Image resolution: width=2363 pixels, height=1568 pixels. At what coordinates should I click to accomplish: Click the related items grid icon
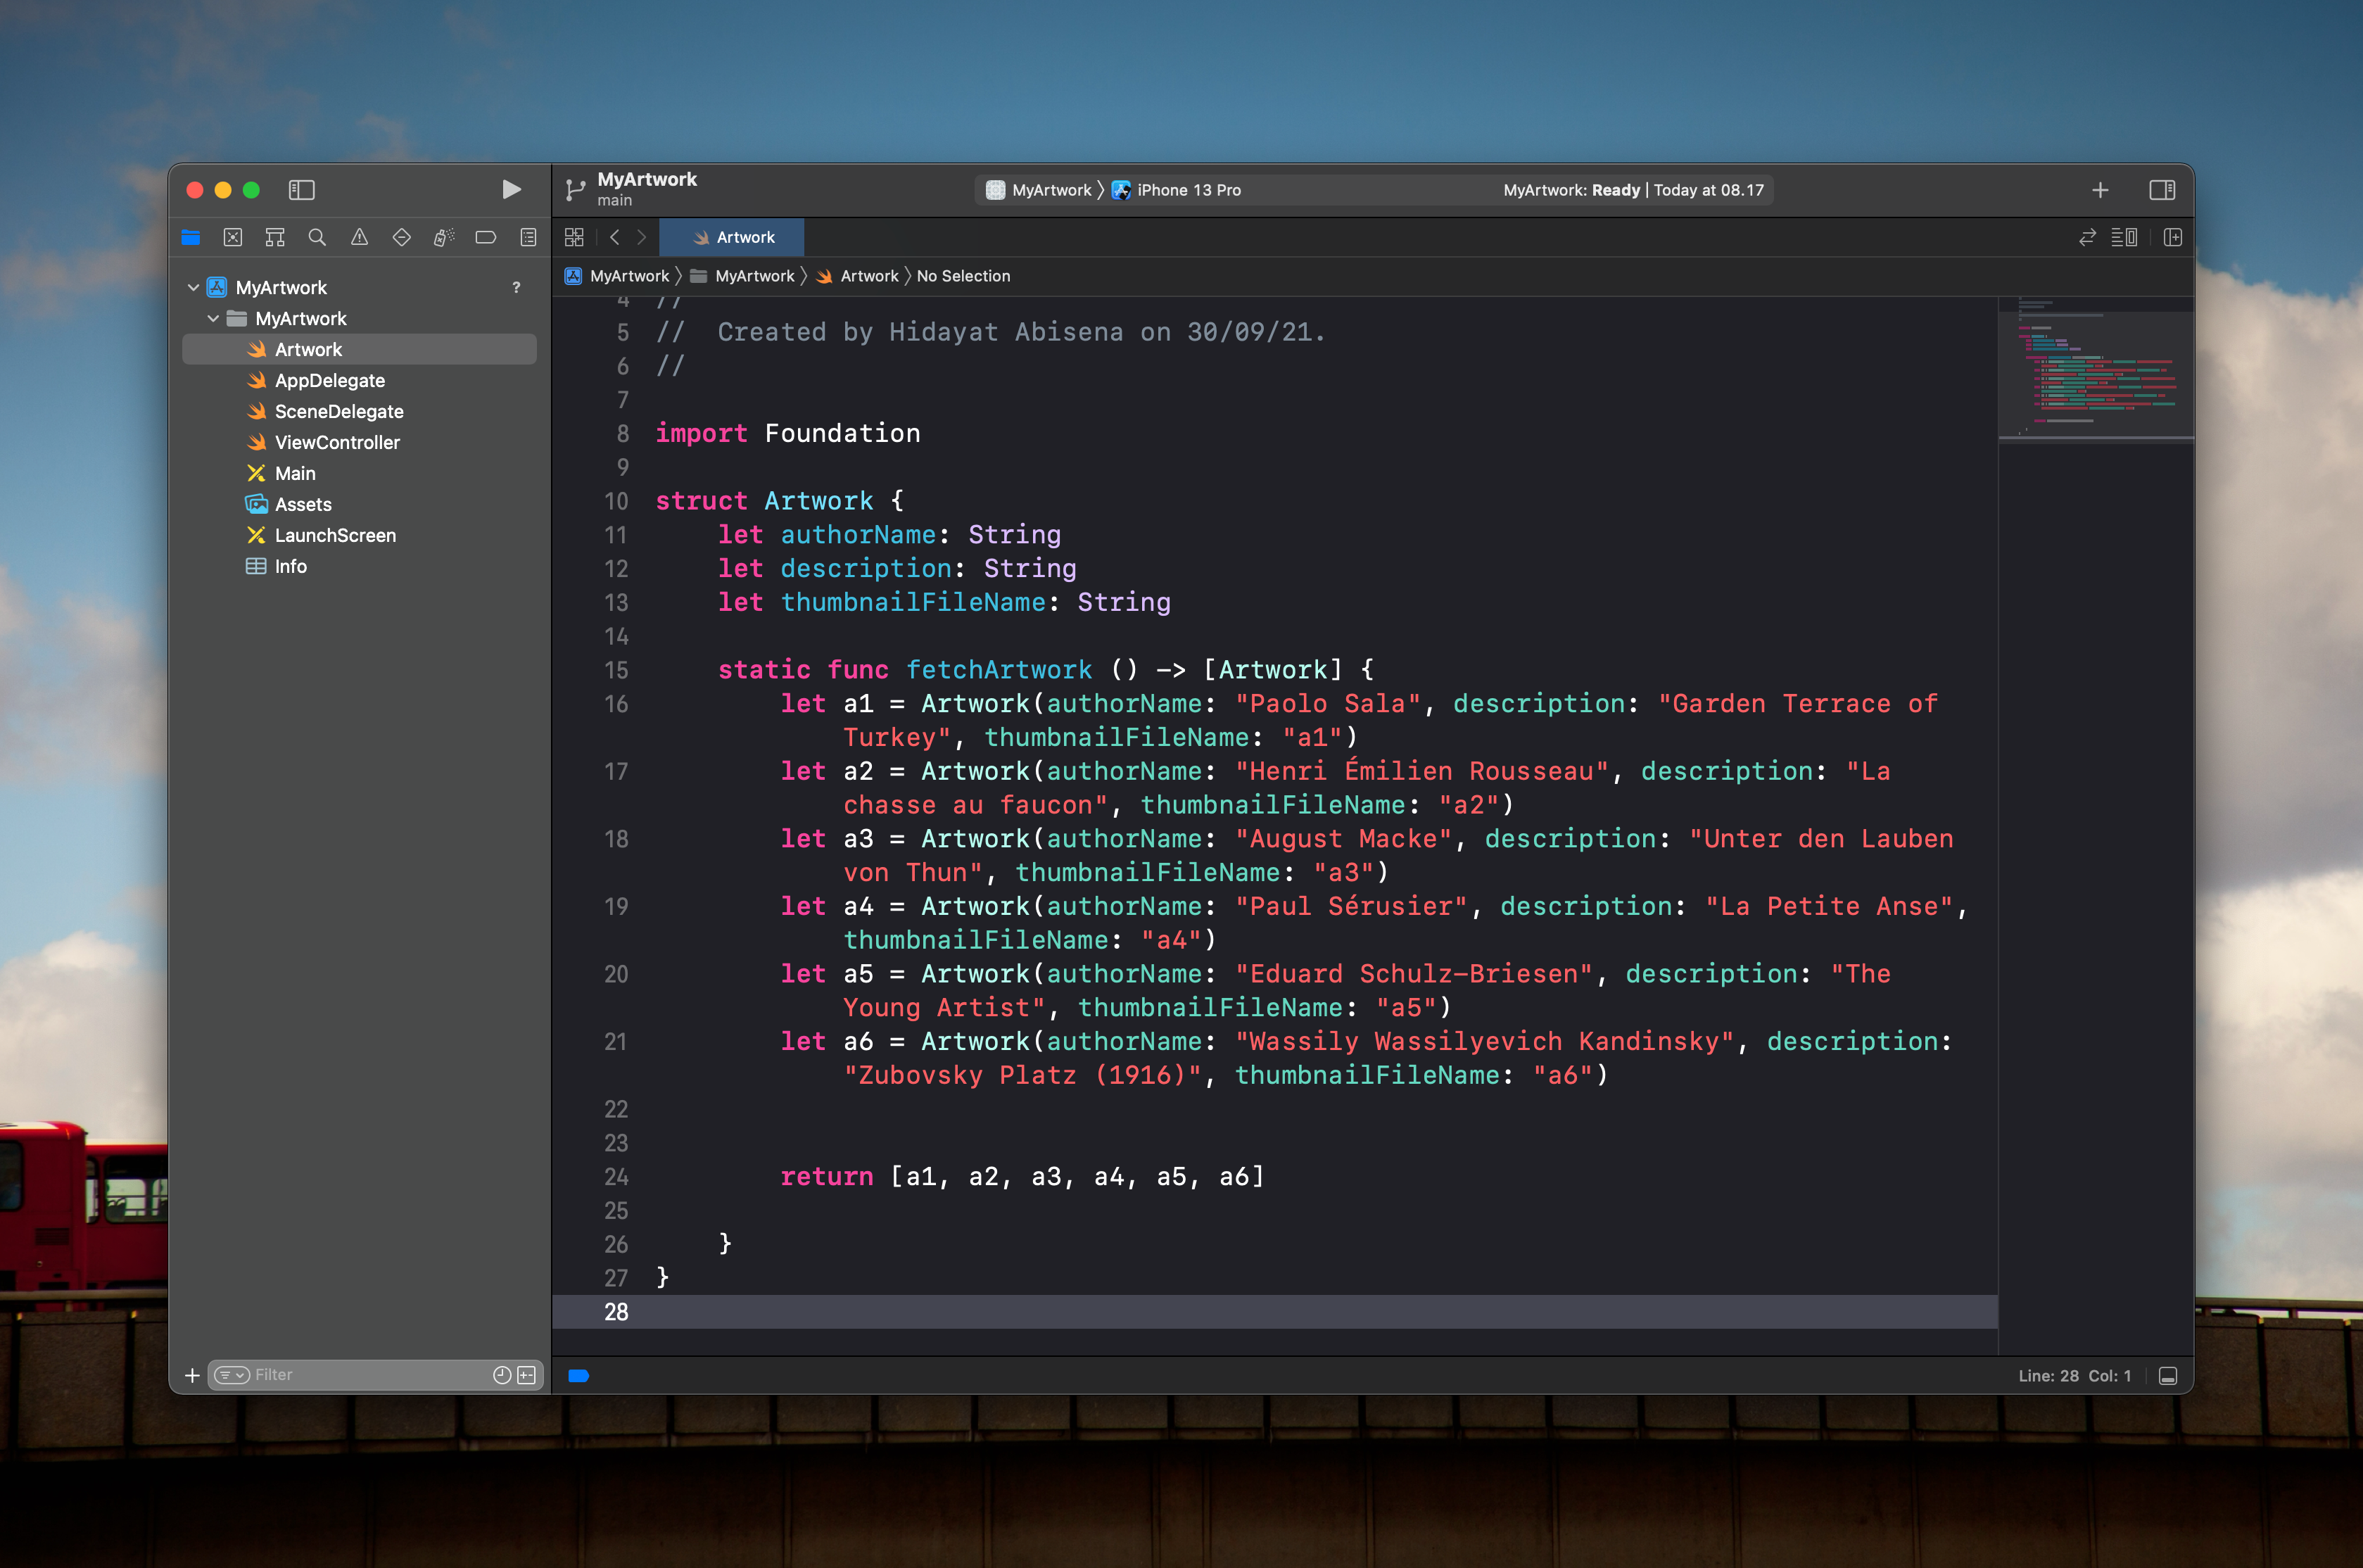coord(574,237)
